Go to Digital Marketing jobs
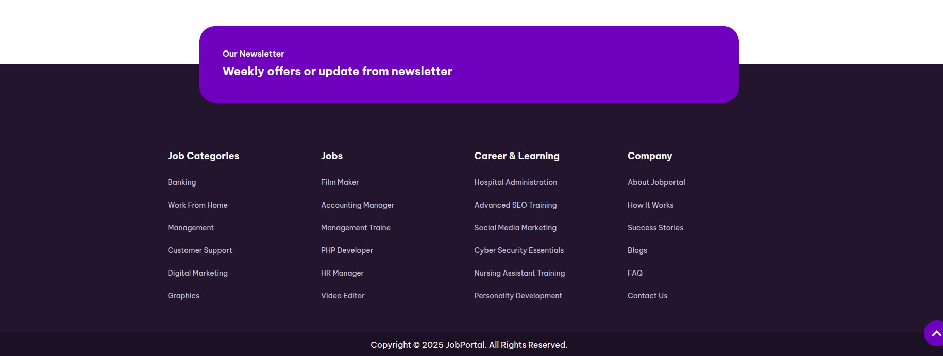943x356 pixels. [197, 273]
